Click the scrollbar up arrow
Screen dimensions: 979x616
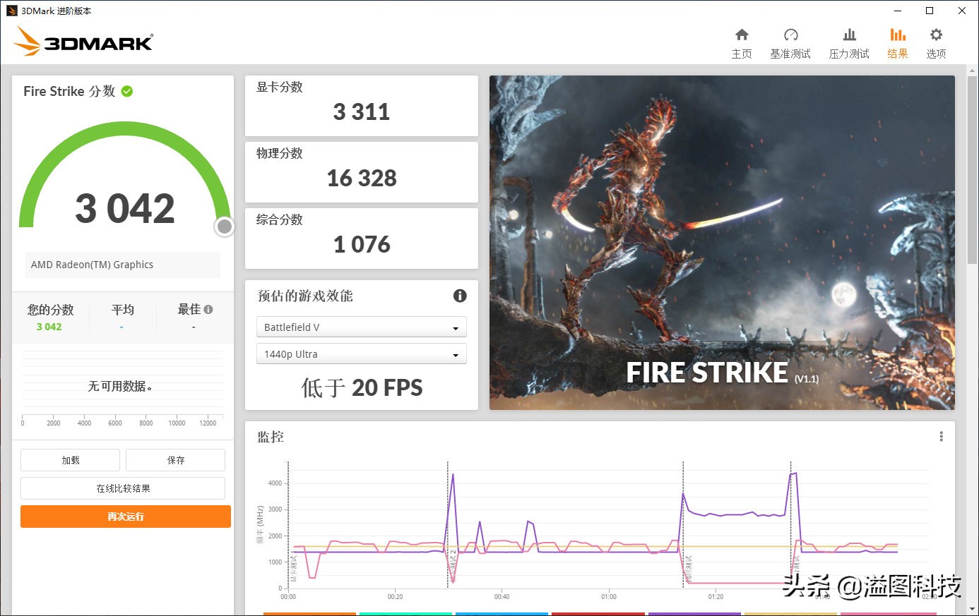(973, 71)
